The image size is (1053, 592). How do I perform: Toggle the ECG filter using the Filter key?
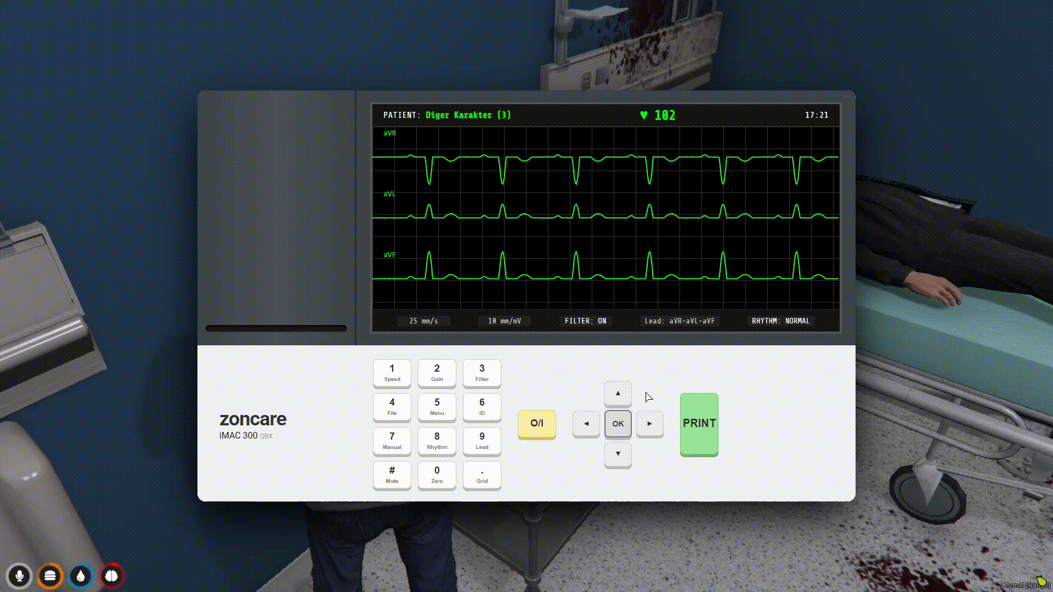482,373
